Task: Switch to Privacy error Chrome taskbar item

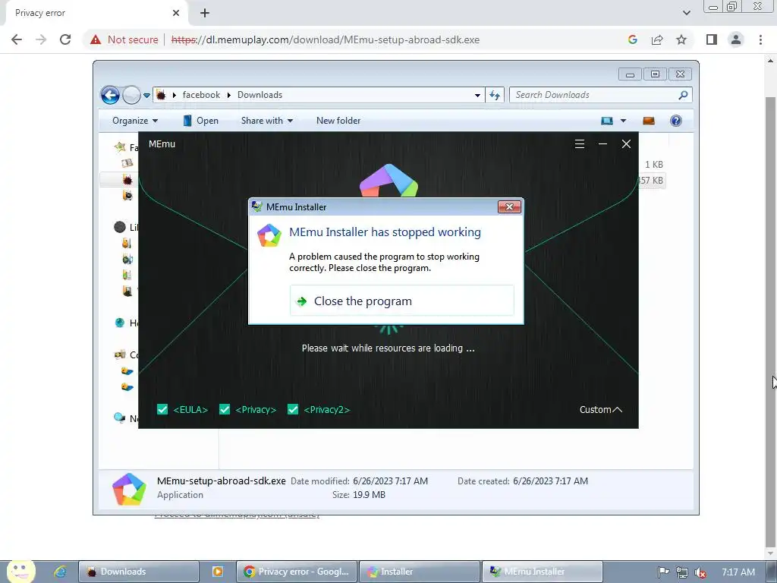Action: [x=297, y=572]
